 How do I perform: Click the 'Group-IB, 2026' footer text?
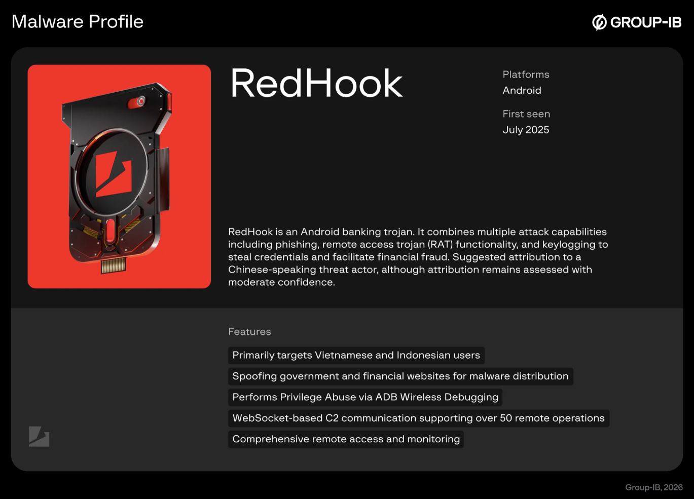tap(654, 487)
